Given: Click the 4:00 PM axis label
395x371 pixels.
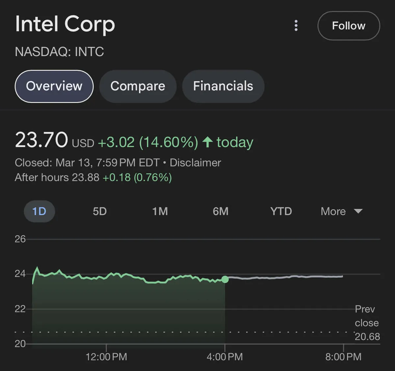Looking at the screenshot, I should point(225,357).
